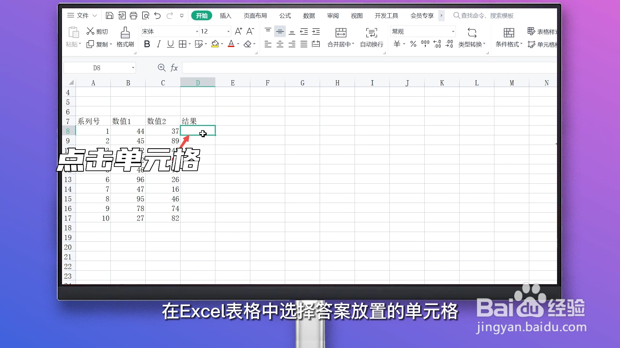Open the Print tool
620x348 pixels.
pos(134,15)
